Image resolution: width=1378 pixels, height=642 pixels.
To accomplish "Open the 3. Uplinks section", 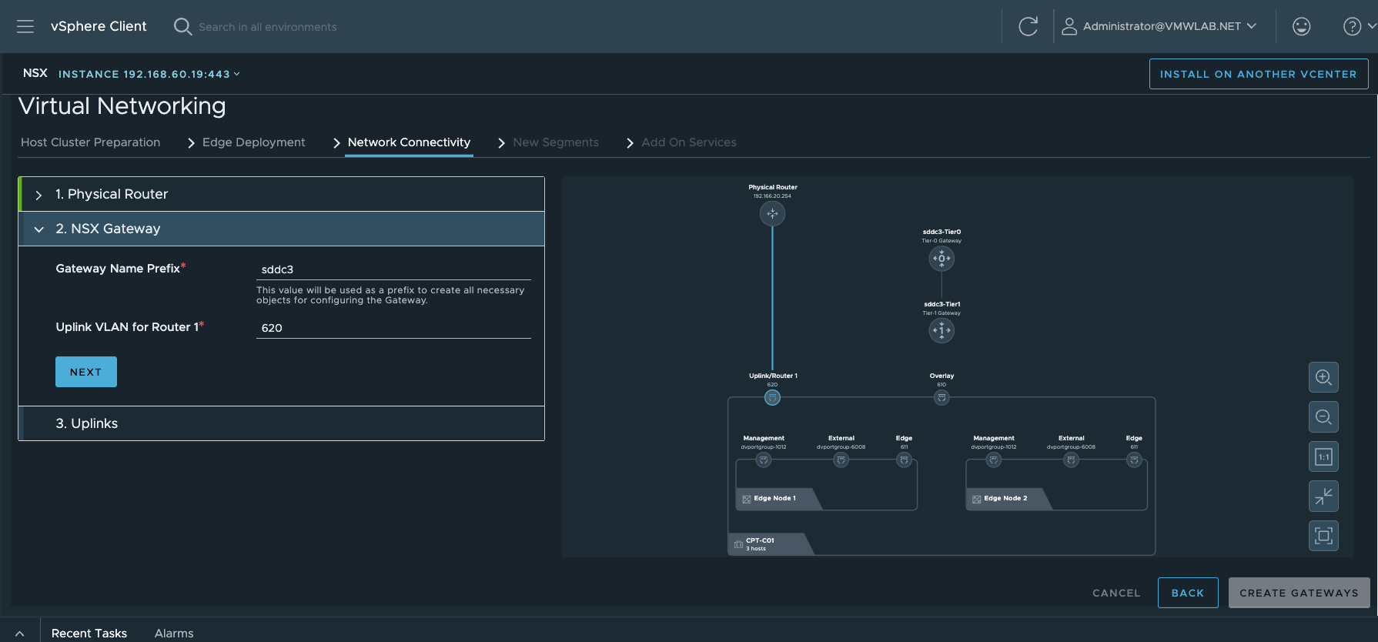I will coord(282,423).
